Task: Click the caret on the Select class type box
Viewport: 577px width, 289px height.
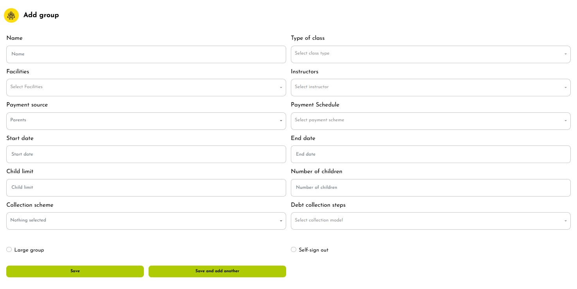Action: [565, 54]
